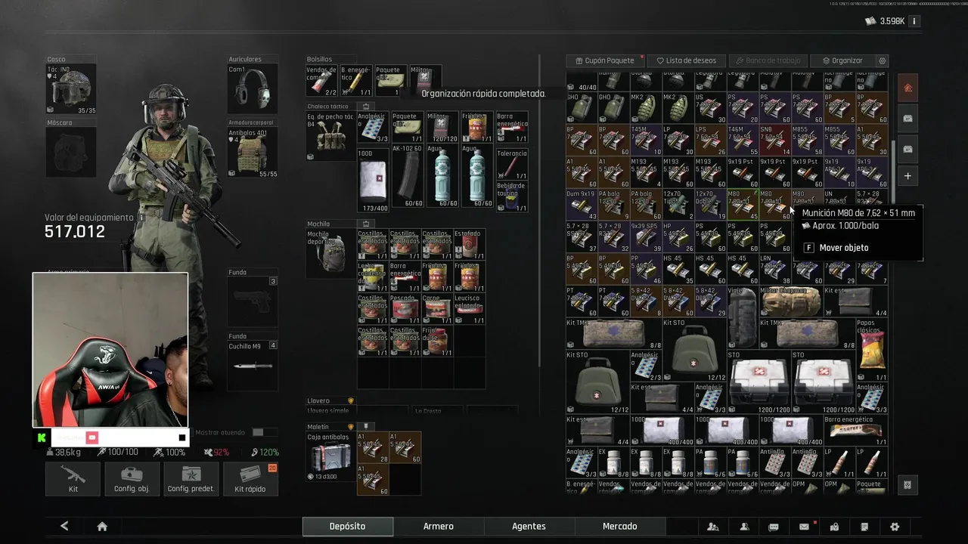Open the friends icon in bottom bar
The height and width of the screenshot is (544, 968).
[x=744, y=527]
